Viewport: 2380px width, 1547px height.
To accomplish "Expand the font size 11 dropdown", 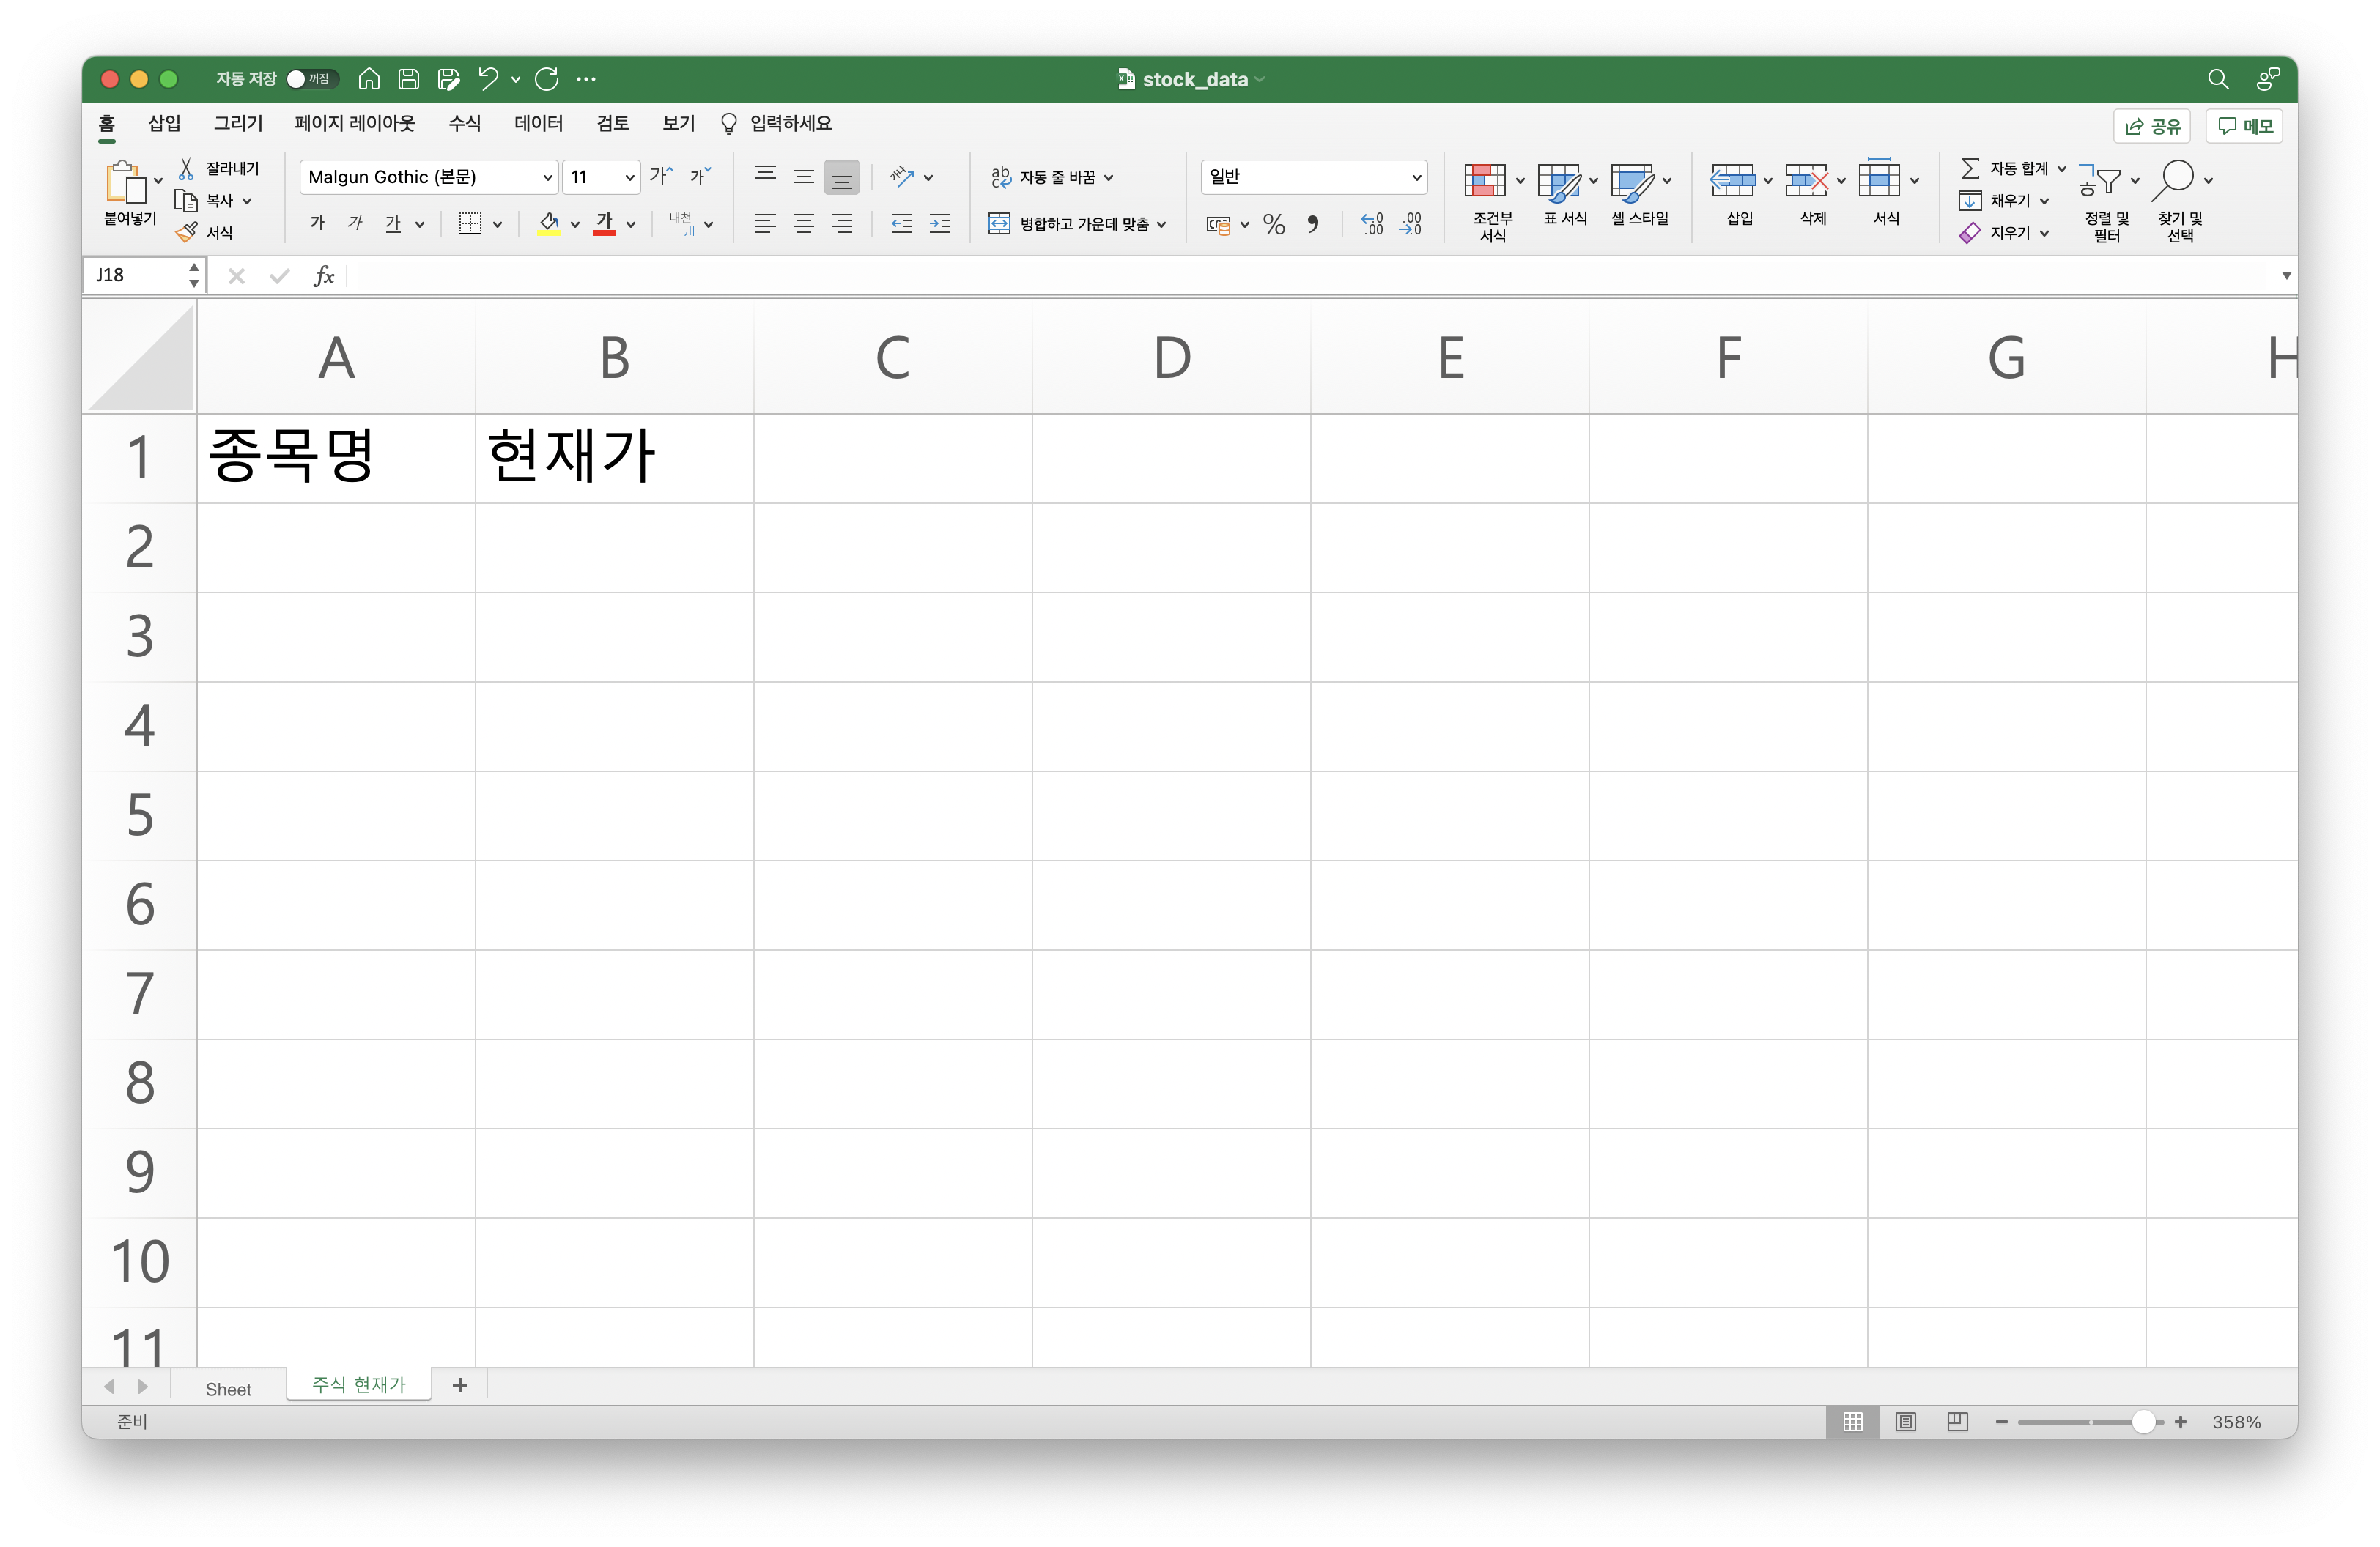I will tap(629, 178).
